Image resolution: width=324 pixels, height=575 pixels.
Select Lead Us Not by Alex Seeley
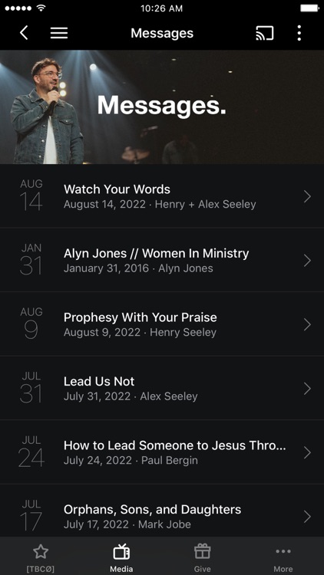[x=162, y=389]
